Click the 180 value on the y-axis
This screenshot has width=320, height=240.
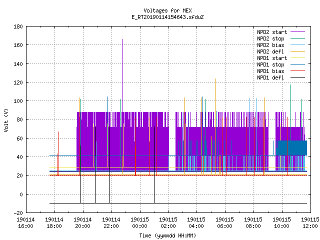click(x=18, y=26)
